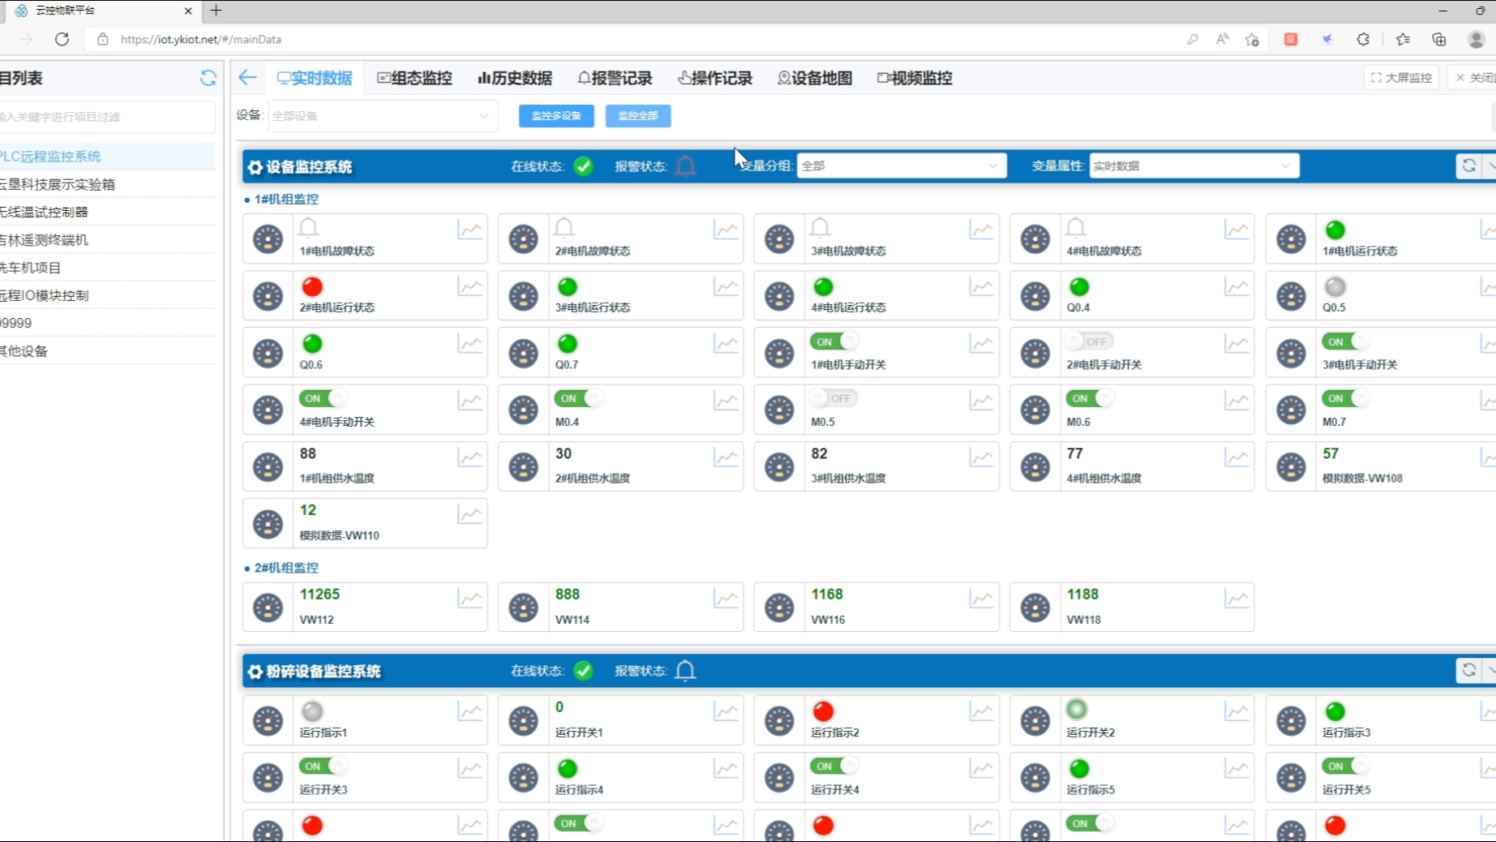Open trend chart for 运行开关4
This screenshot has height=842, width=1496.
click(x=981, y=768)
